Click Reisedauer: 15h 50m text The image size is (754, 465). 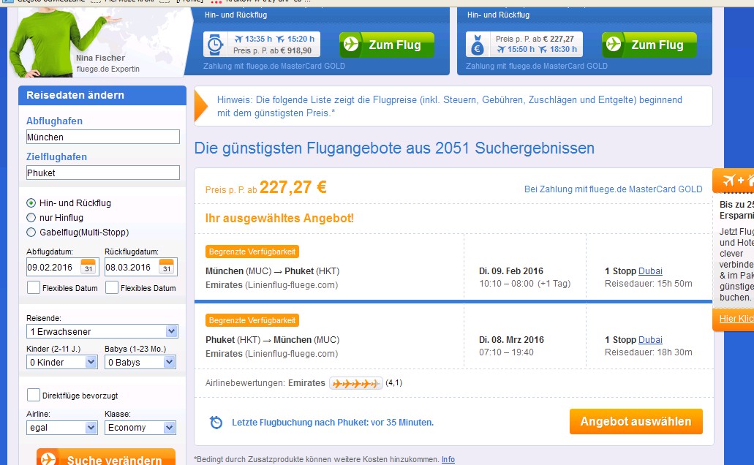(648, 284)
